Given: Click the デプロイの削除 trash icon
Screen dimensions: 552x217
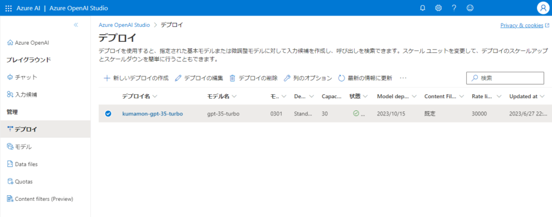Looking at the screenshot, I should [232, 78].
